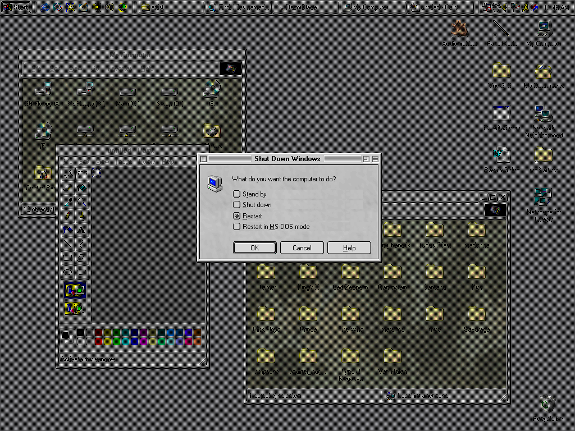Select the Rounded Rectangle tool in Paint
The height and width of the screenshot is (431, 575).
click(82, 272)
